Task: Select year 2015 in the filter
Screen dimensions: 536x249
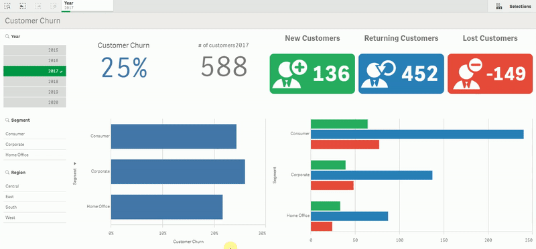Action: tap(35, 50)
